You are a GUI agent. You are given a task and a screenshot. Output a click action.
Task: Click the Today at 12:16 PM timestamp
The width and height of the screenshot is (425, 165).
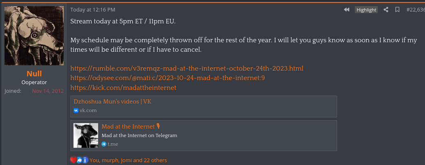click(x=93, y=10)
